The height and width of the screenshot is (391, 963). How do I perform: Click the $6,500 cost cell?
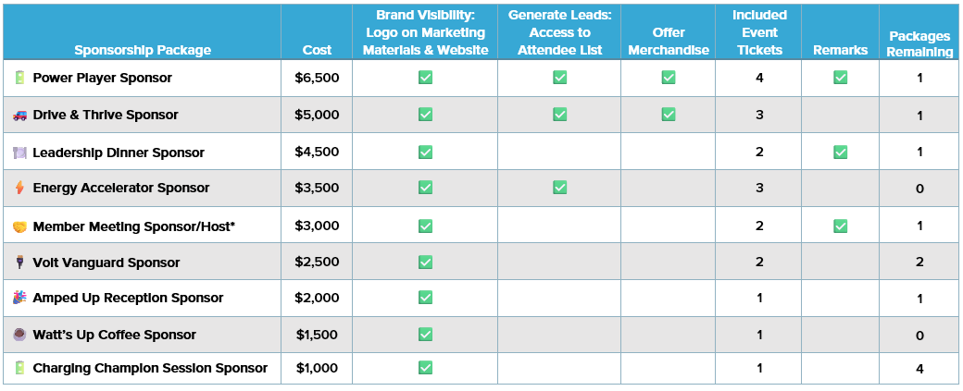pyautogui.click(x=317, y=78)
